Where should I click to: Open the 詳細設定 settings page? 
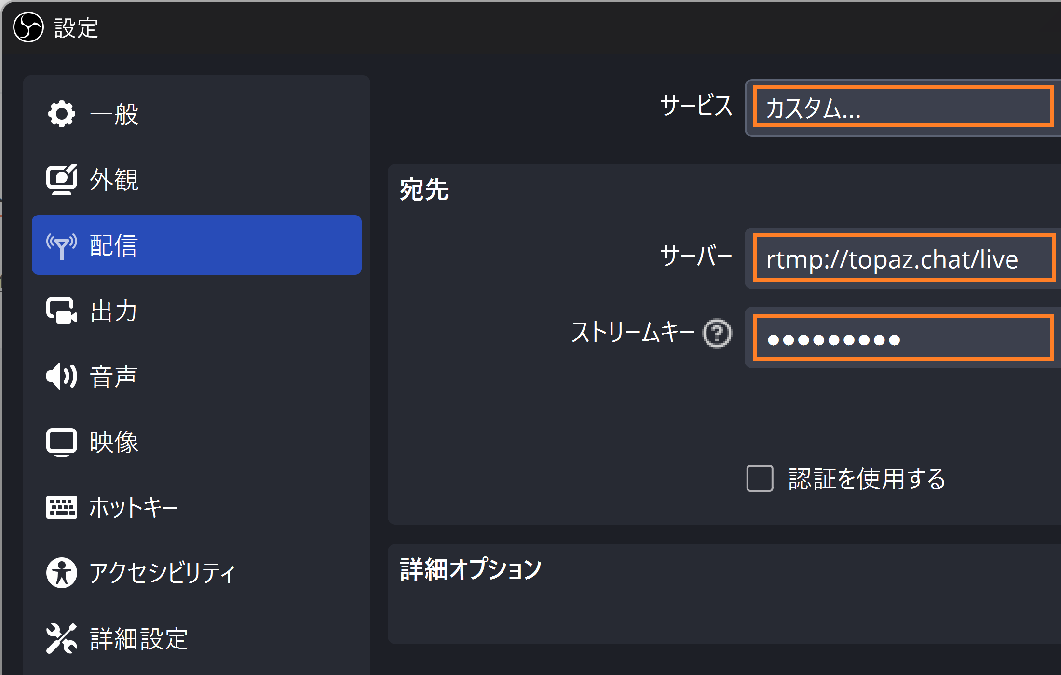pyautogui.click(x=197, y=638)
